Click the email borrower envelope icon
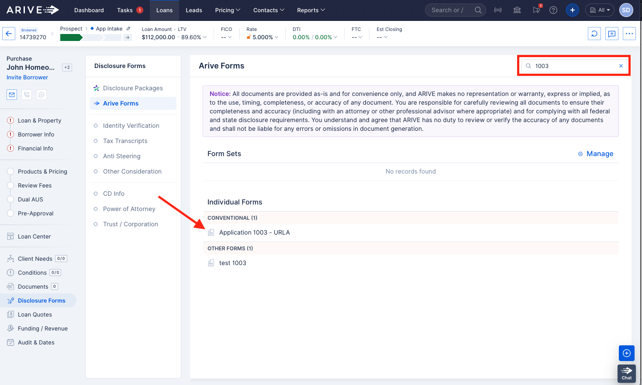The image size is (642, 385). [12, 95]
